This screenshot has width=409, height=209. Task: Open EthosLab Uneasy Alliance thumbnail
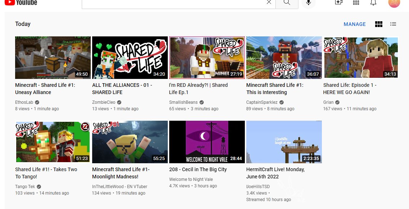(53, 58)
